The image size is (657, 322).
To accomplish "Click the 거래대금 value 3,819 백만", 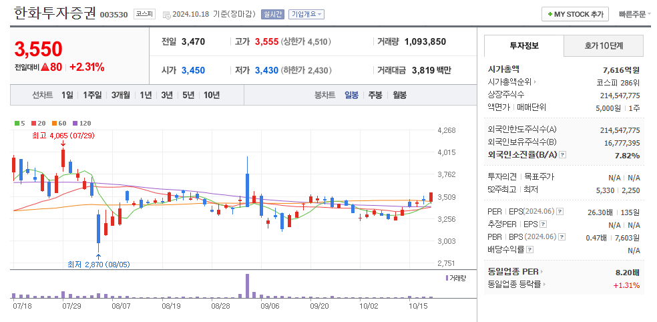I will coord(431,70).
